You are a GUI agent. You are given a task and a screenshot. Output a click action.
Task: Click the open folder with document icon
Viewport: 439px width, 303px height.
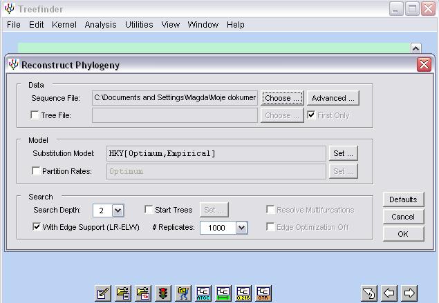pyautogui.click(x=123, y=293)
